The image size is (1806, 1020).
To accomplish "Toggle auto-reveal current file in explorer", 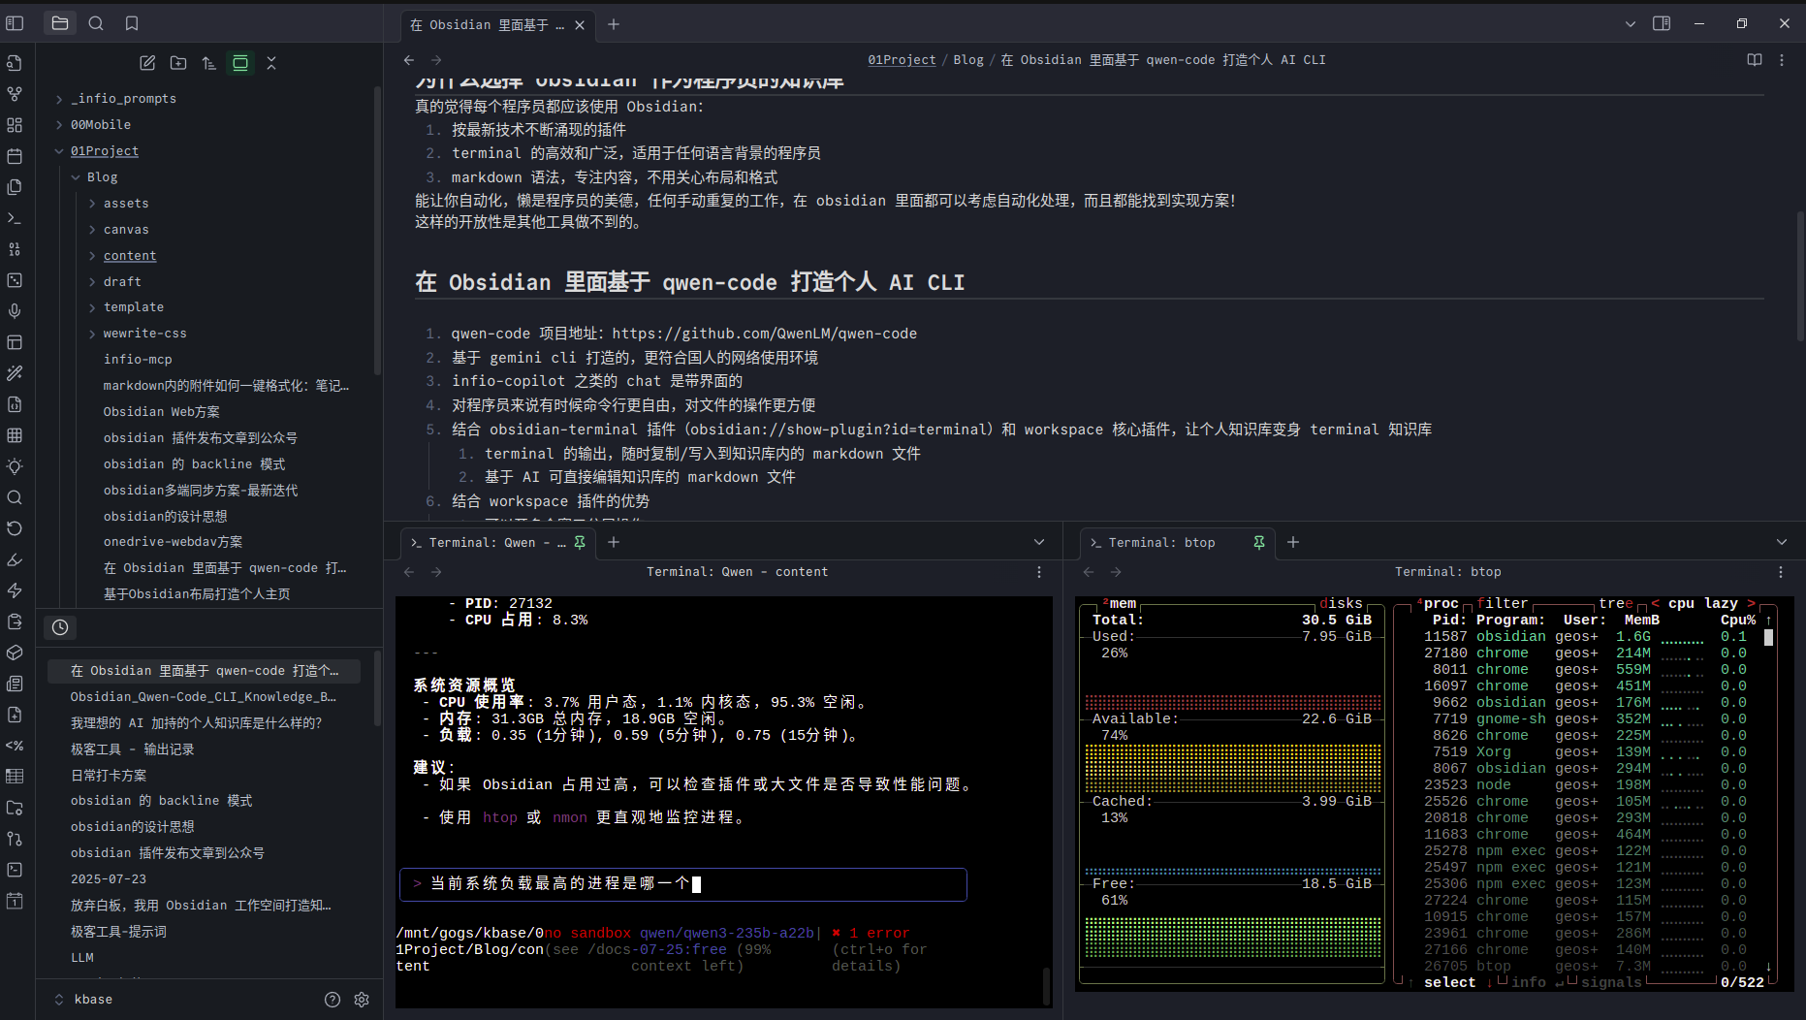I will [x=240, y=63].
